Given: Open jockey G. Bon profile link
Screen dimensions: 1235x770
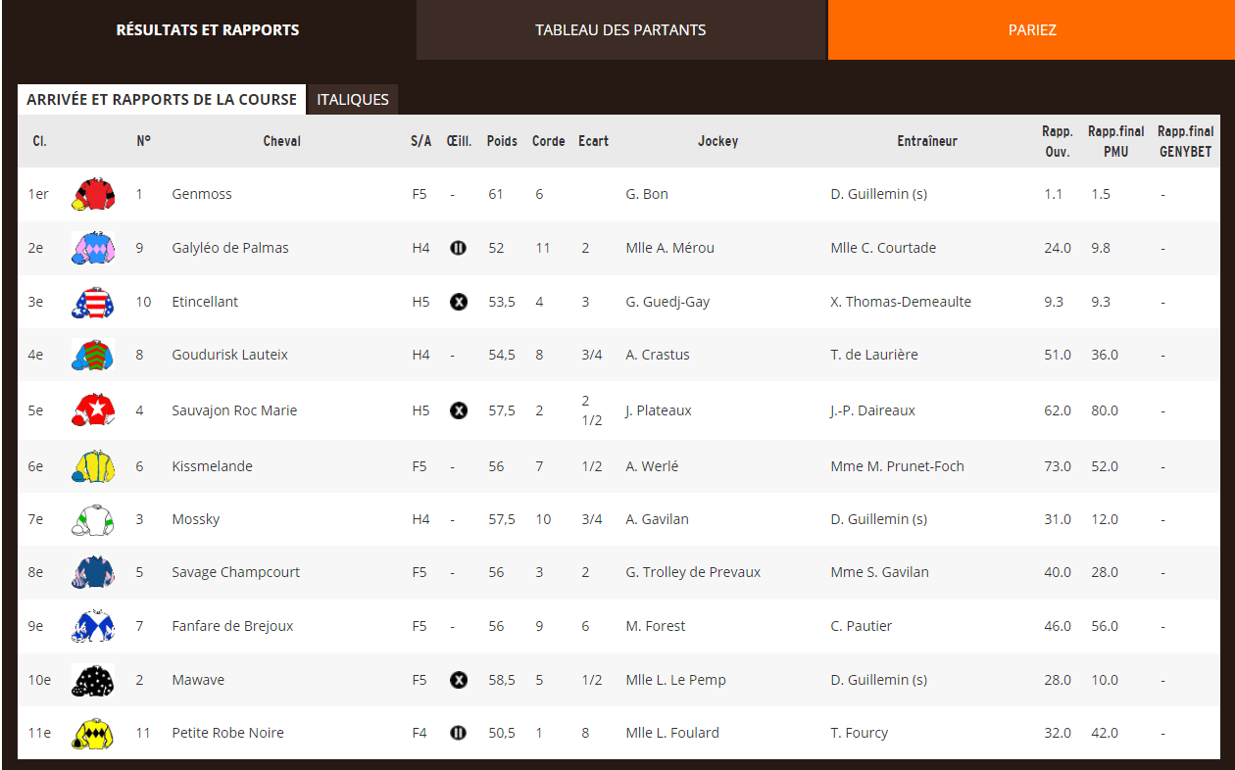Looking at the screenshot, I should click(x=647, y=194).
